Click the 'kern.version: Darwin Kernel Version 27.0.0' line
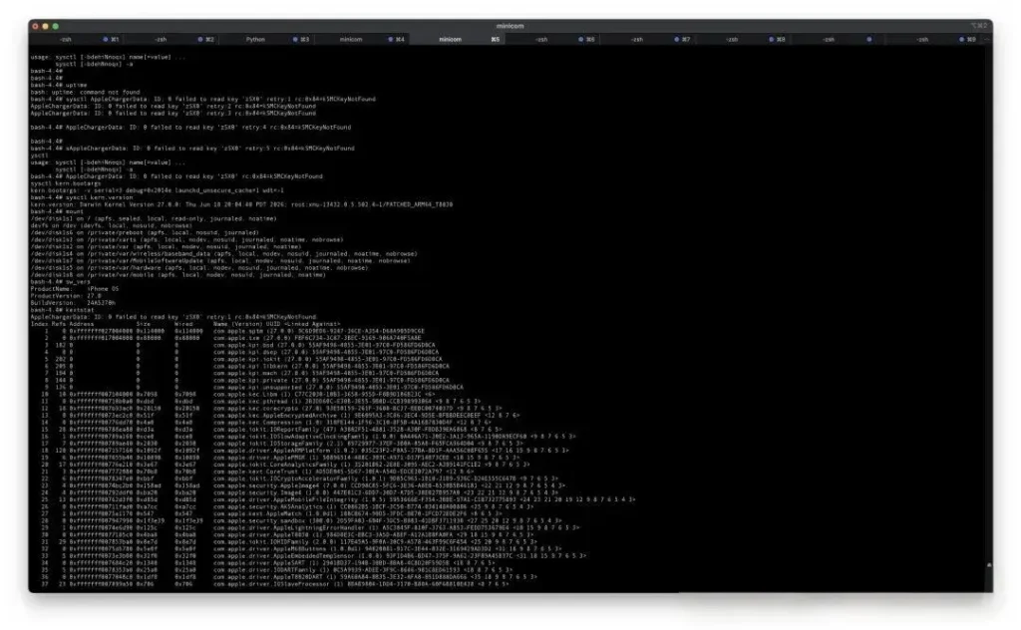 click(x=241, y=204)
